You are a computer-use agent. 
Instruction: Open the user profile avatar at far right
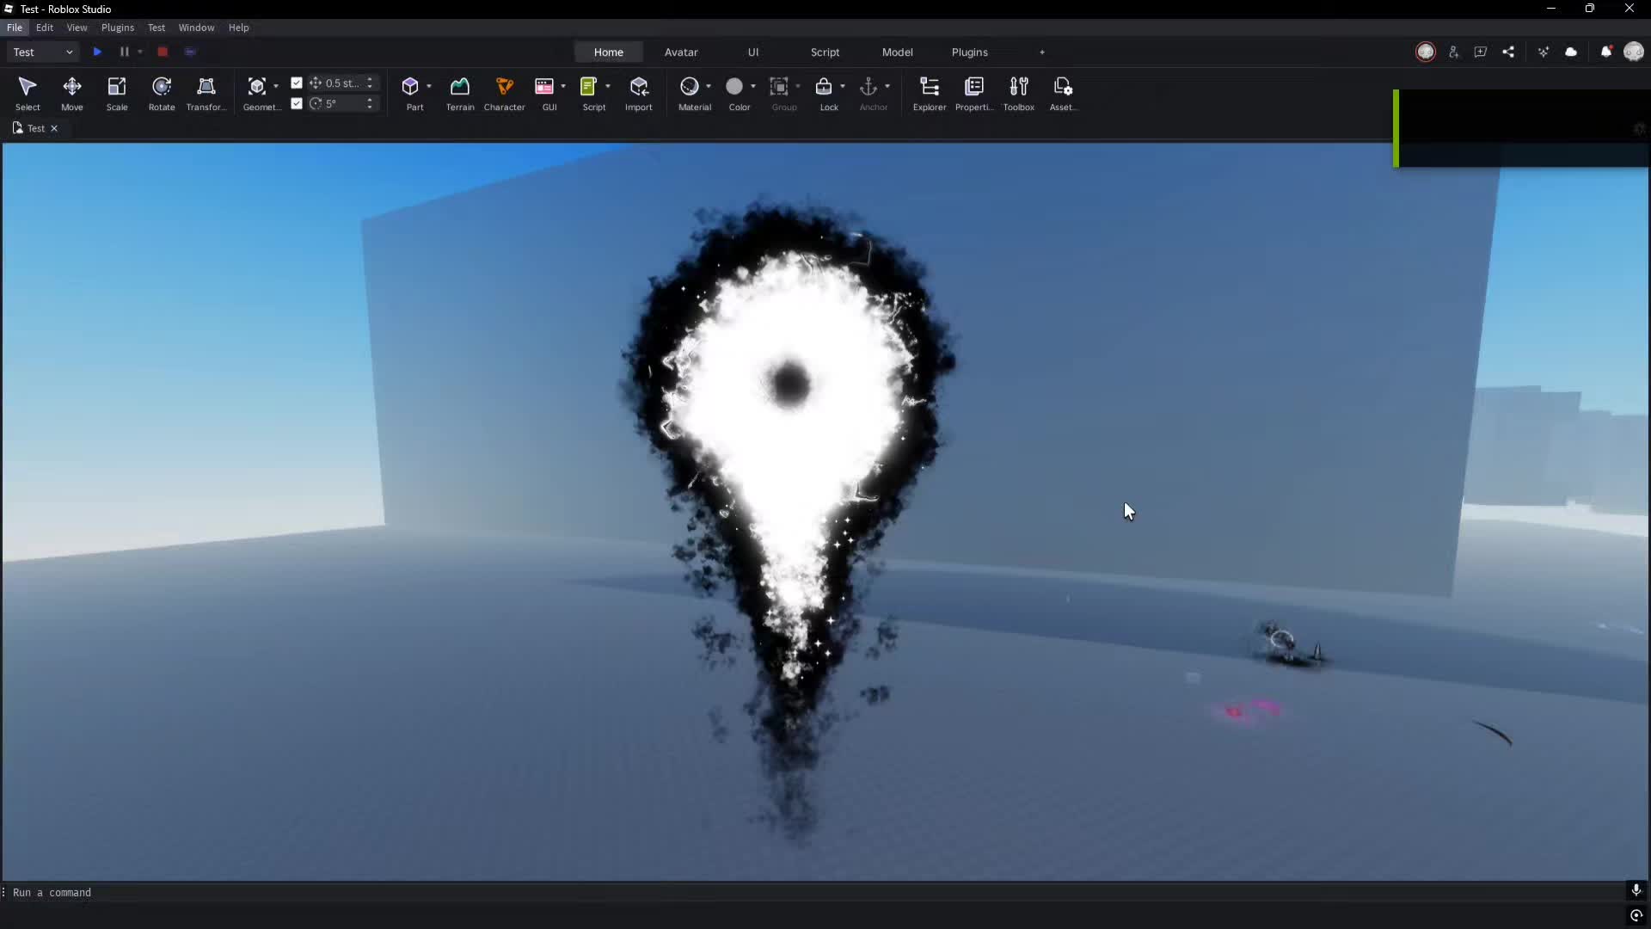[1634, 52]
